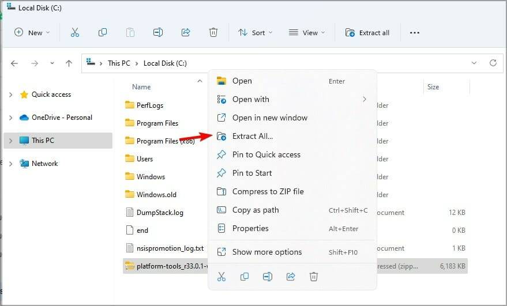Click the New button in toolbar
This screenshot has width=507, height=306.
(32, 33)
